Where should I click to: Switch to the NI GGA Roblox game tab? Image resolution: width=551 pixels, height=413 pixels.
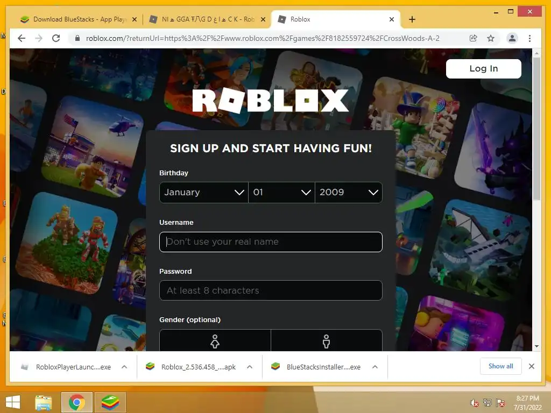click(207, 19)
